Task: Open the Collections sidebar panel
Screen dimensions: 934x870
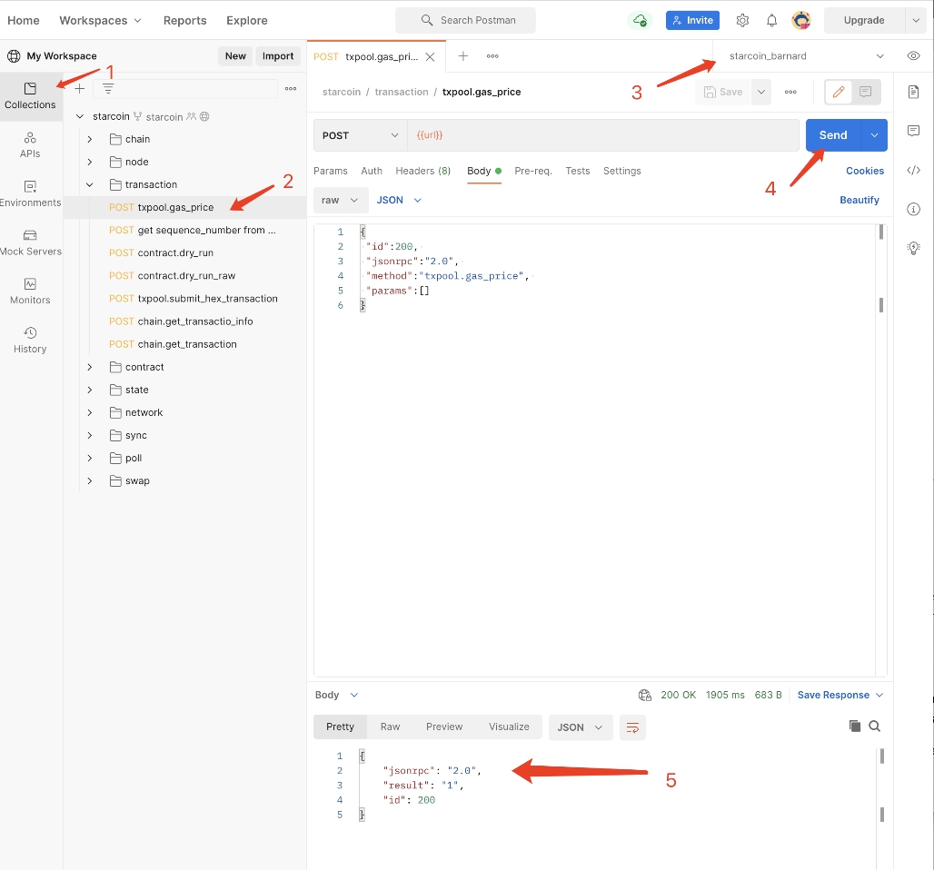Action: tap(30, 96)
